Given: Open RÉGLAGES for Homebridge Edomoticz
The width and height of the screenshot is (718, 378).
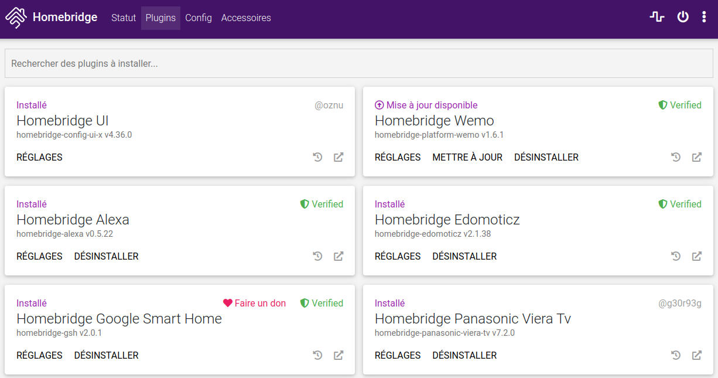Looking at the screenshot, I should [398, 256].
